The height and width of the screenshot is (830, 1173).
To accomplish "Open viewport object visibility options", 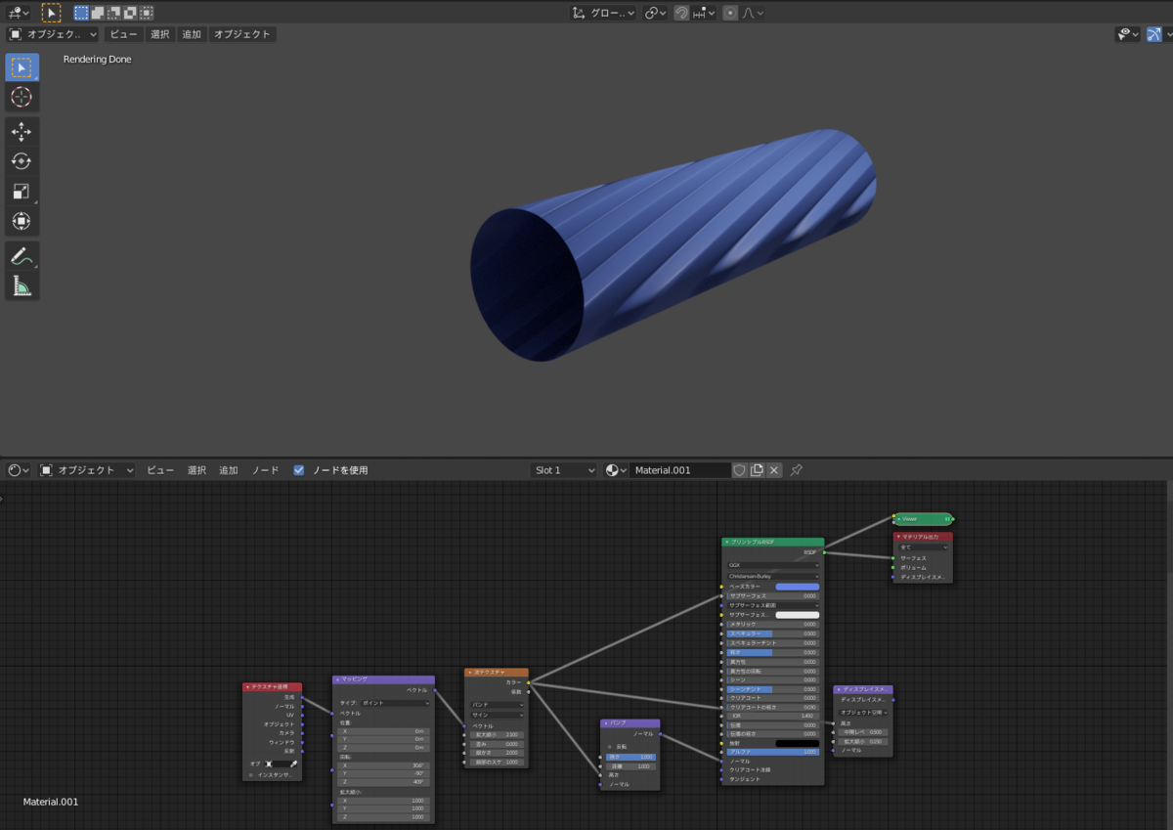I will [1129, 34].
